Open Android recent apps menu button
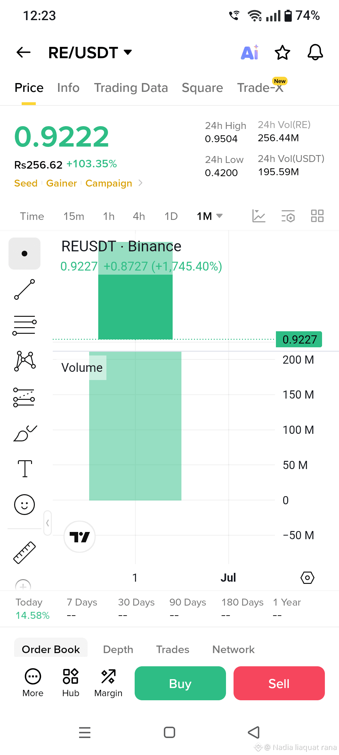 tap(85, 732)
